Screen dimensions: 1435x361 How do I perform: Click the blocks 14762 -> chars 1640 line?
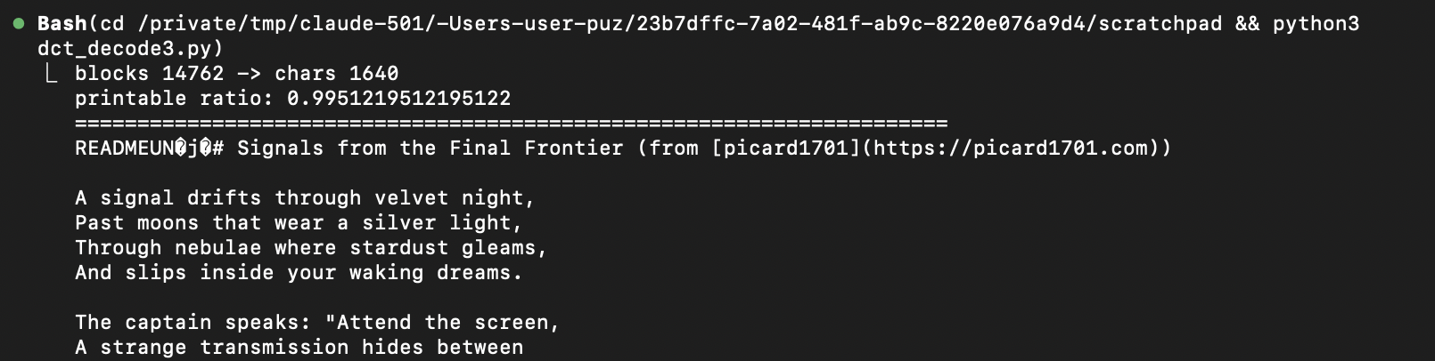[236, 73]
